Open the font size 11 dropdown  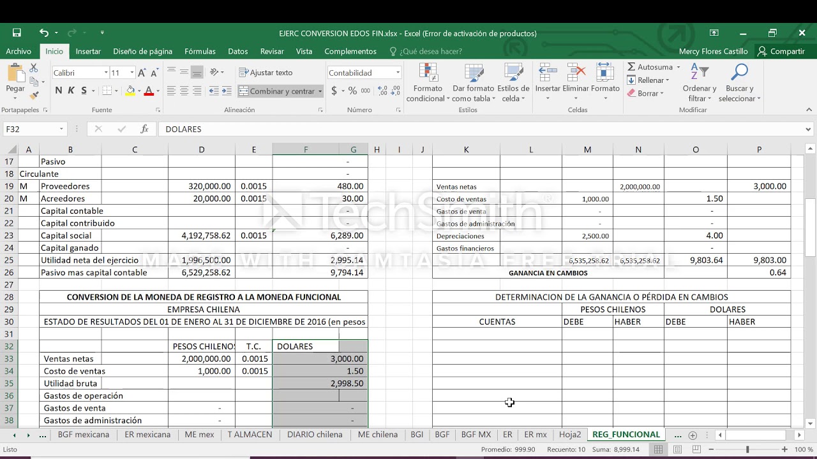pyautogui.click(x=131, y=73)
